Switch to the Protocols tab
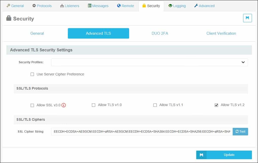Viewport: 258px width, 163px height. pyautogui.click(x=42, y=6)
